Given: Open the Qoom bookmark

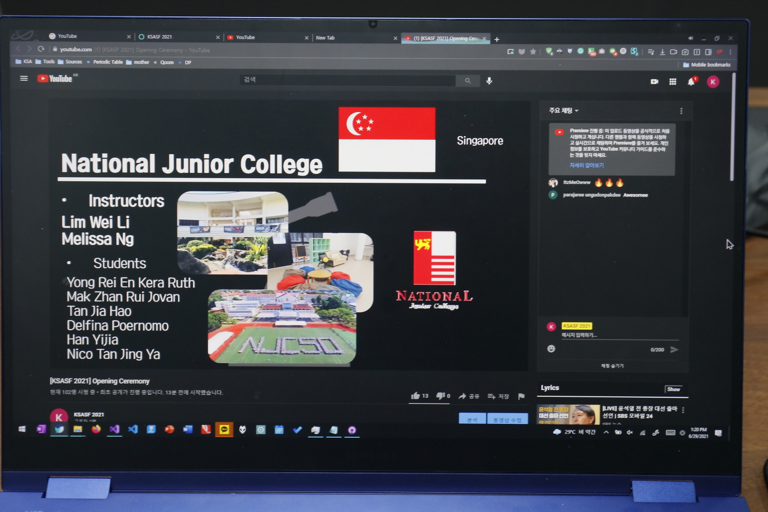Looking at the screenshot, I should pyautogui.click(x=164, y=62).
